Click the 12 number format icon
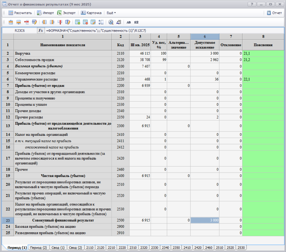Screen dimensions: 286x252 click(x=136, y=22)
